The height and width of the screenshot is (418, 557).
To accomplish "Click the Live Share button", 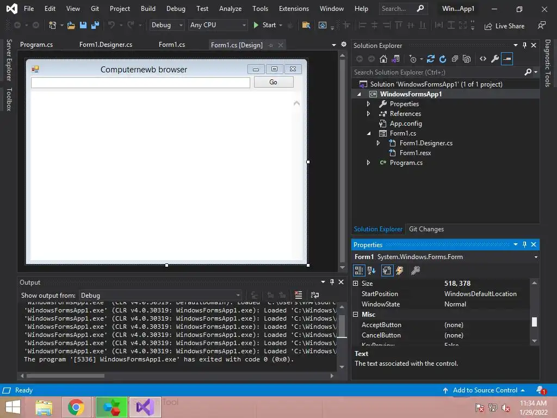I will [504, 26].
